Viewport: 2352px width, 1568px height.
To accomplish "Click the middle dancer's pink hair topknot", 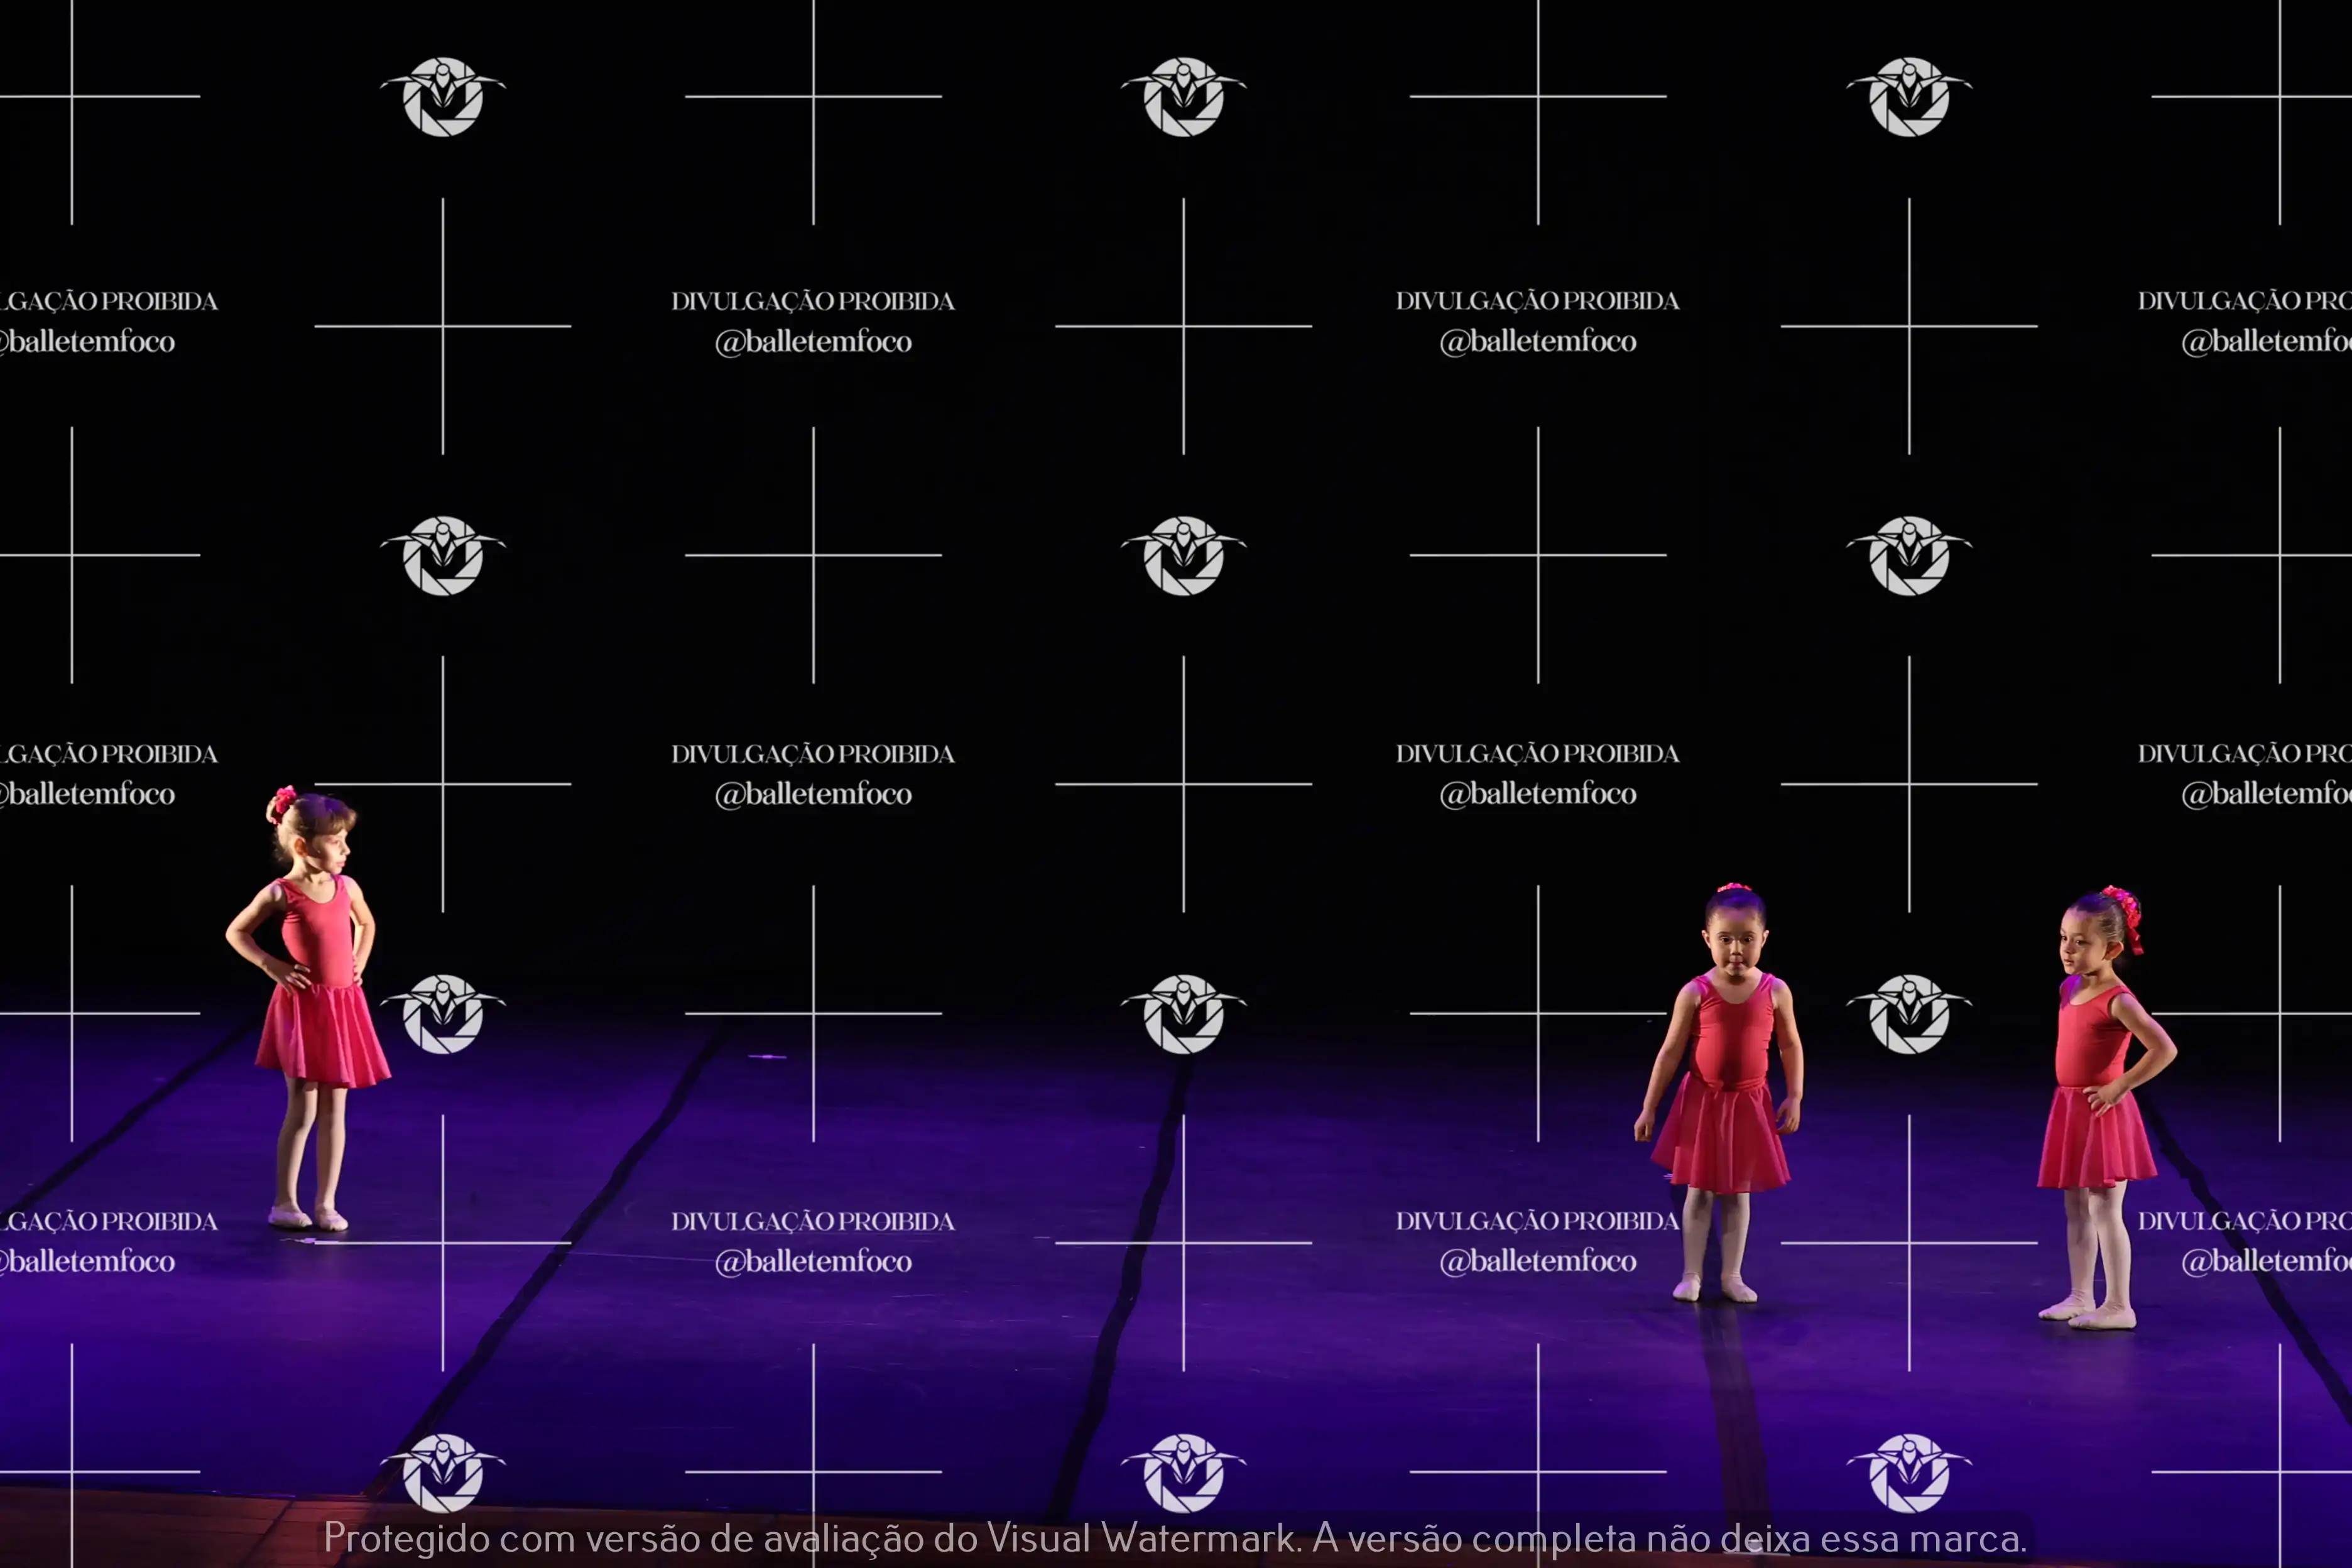I will pos(1733,888).
